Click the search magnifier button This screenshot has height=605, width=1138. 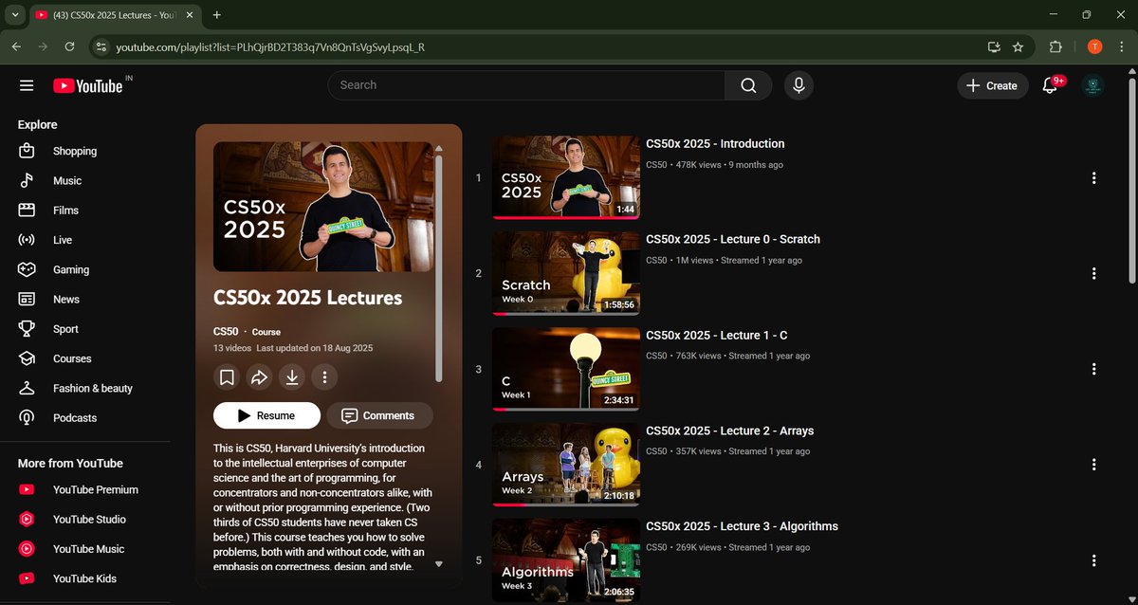point(748,85)
